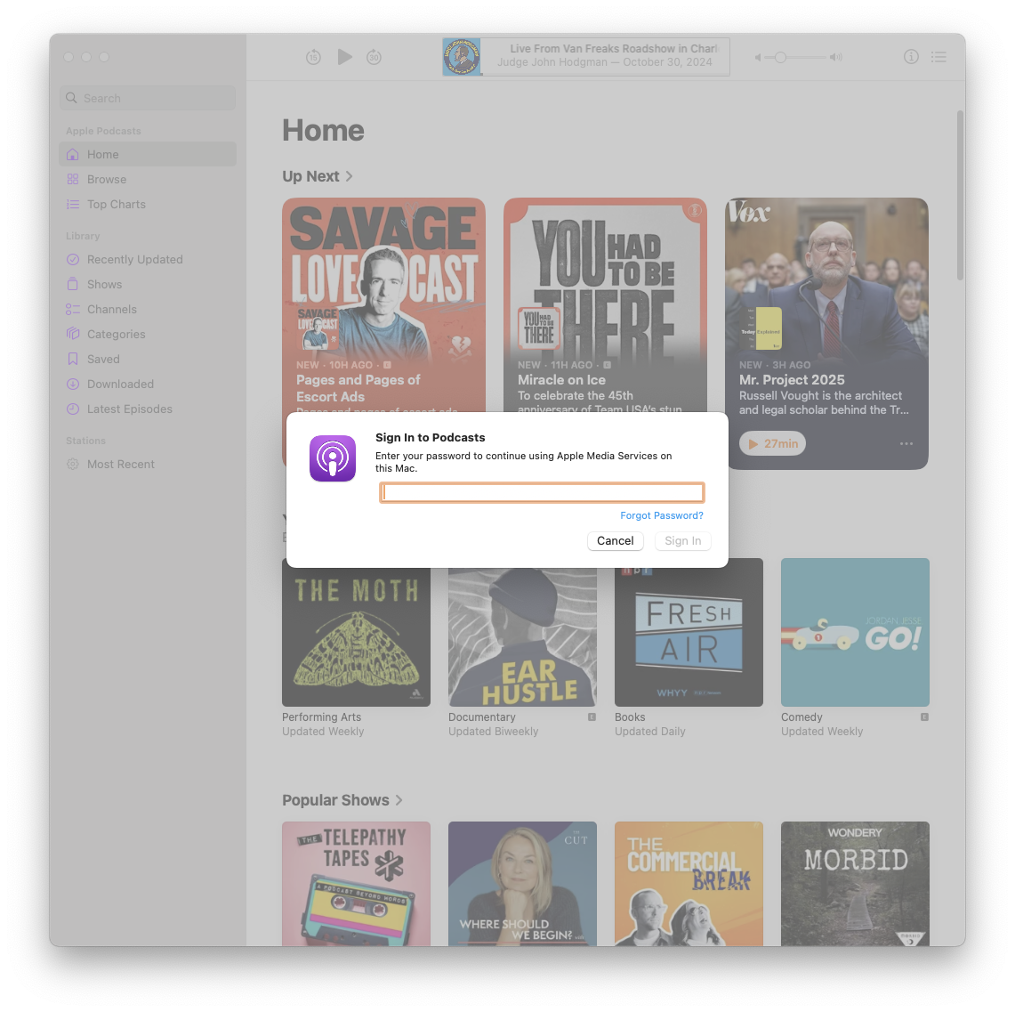Open The Telepathy Tapes show

pos(356,884)
